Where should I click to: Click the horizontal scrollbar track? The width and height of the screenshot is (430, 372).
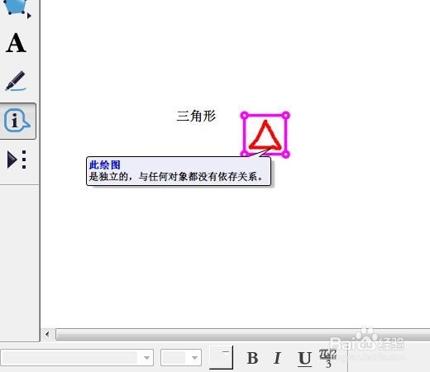(x=242, y=334)
